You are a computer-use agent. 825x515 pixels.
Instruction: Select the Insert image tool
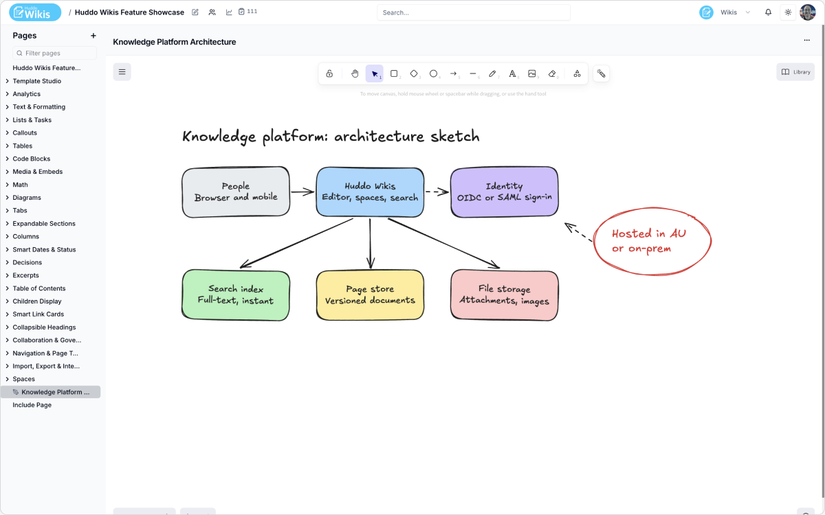(x=532, y=73)
